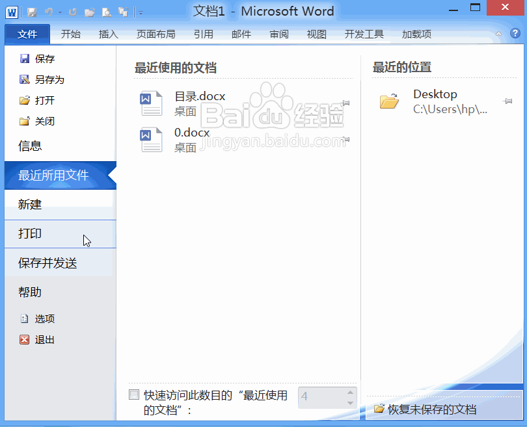Enable quick access recent documents checkbox
527x427 pixels.
point(134,395)
